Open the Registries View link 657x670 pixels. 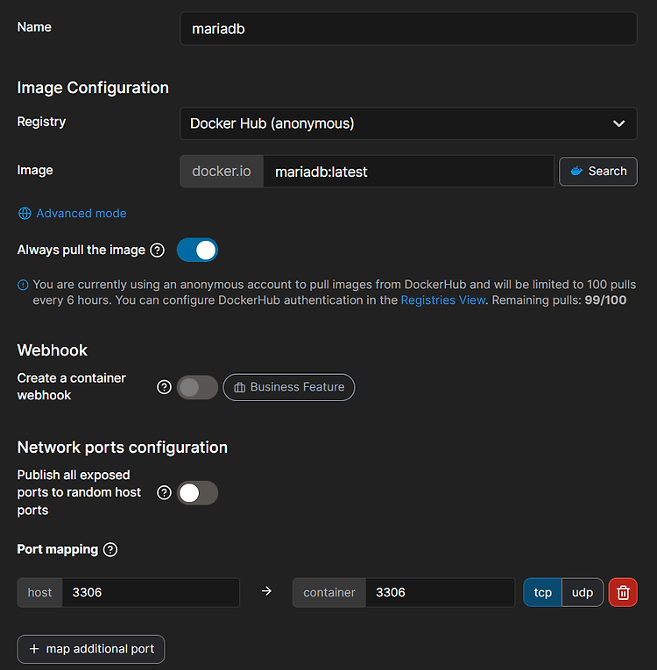(443, 300)
